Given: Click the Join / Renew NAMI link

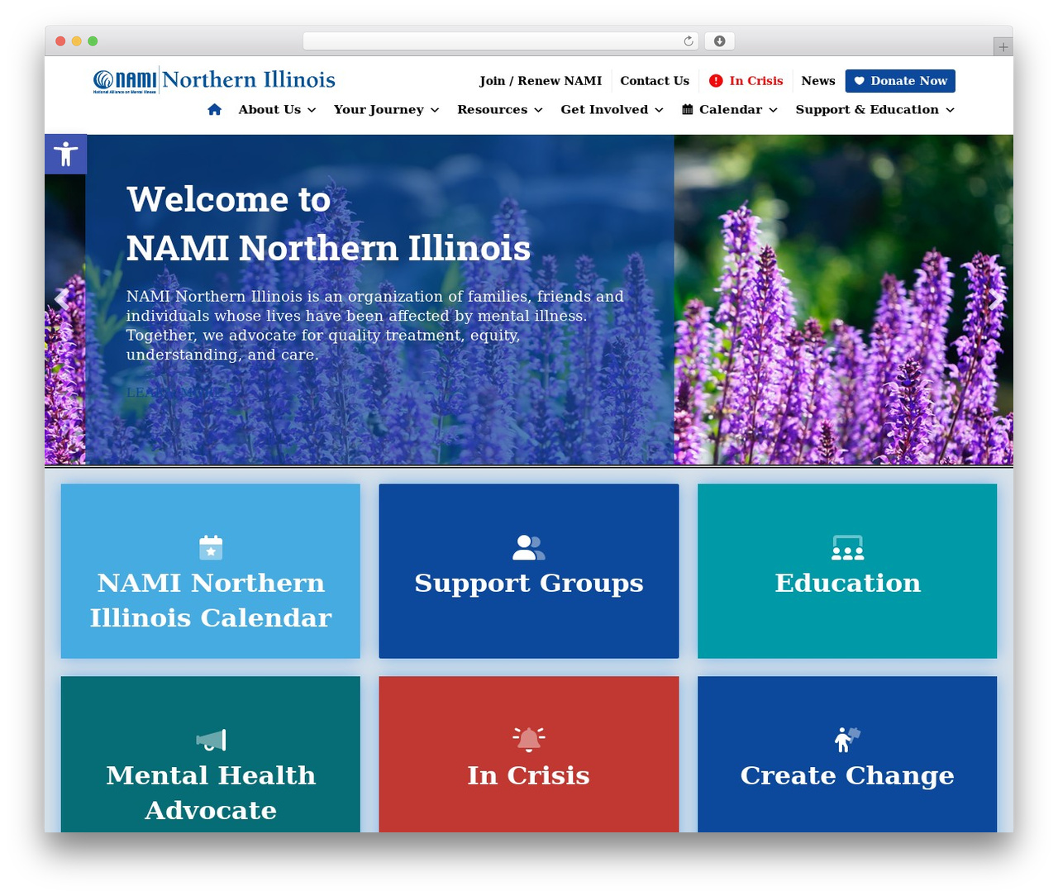Looking at the screenshot, I should point(541,81).
